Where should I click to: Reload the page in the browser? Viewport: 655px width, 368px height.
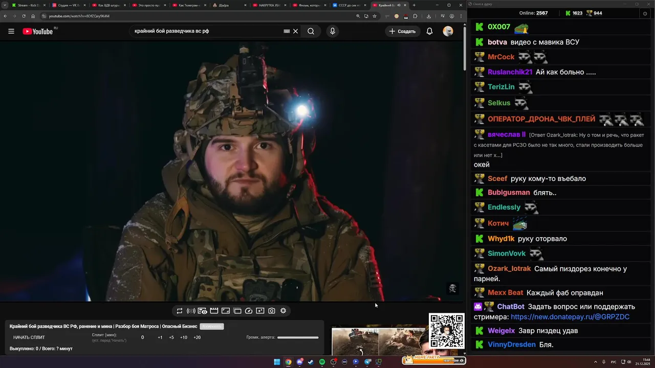24,16
